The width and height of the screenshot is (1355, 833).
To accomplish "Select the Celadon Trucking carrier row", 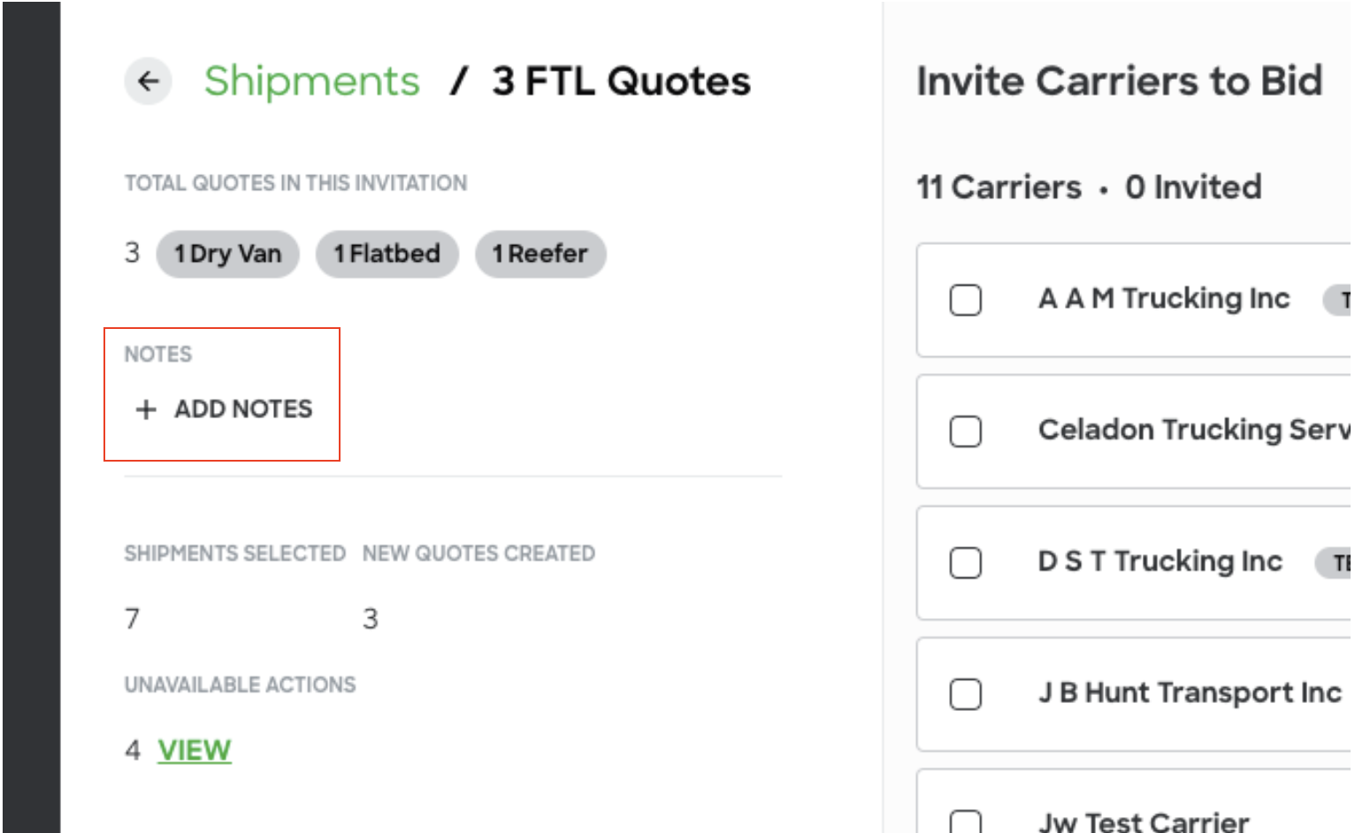I will [1134, 432].
